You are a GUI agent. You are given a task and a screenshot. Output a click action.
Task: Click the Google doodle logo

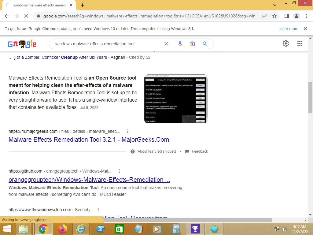point(22,44)
